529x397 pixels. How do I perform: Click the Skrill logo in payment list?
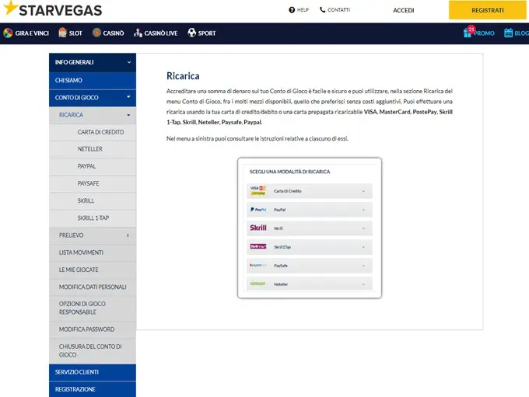(x=258, y=228)
